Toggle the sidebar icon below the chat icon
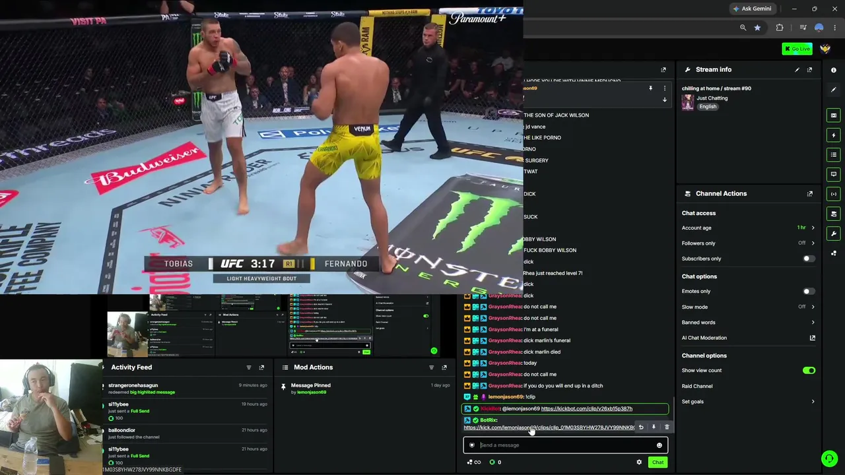Screen dimensions: 845x475 coord(834,194)
